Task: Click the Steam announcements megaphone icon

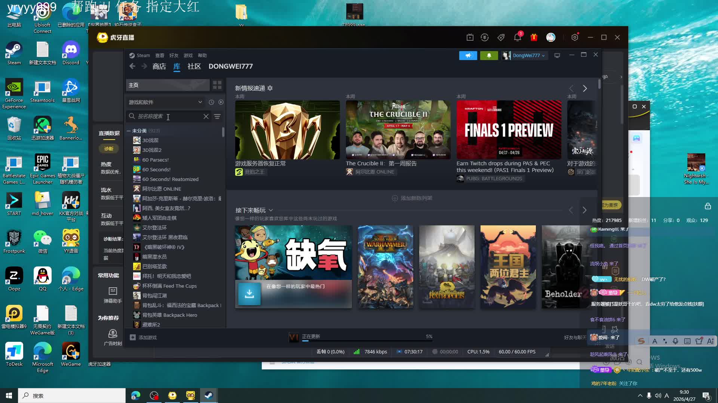Action: point(468,56)
